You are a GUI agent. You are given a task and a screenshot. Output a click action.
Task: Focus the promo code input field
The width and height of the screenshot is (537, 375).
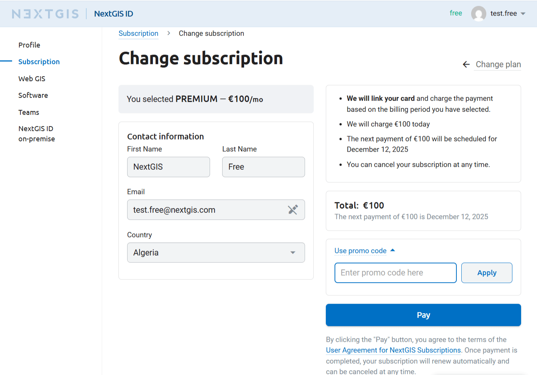pyautogui.click(x=395, y=273)
